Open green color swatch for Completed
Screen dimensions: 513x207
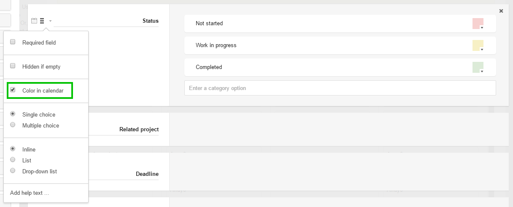click(478, 67)
